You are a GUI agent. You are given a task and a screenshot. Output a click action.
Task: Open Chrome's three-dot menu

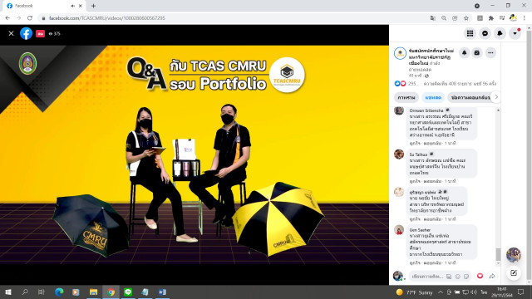525,18
